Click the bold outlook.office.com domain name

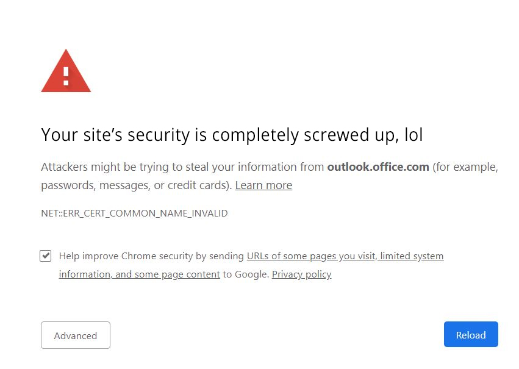[378, 167]
